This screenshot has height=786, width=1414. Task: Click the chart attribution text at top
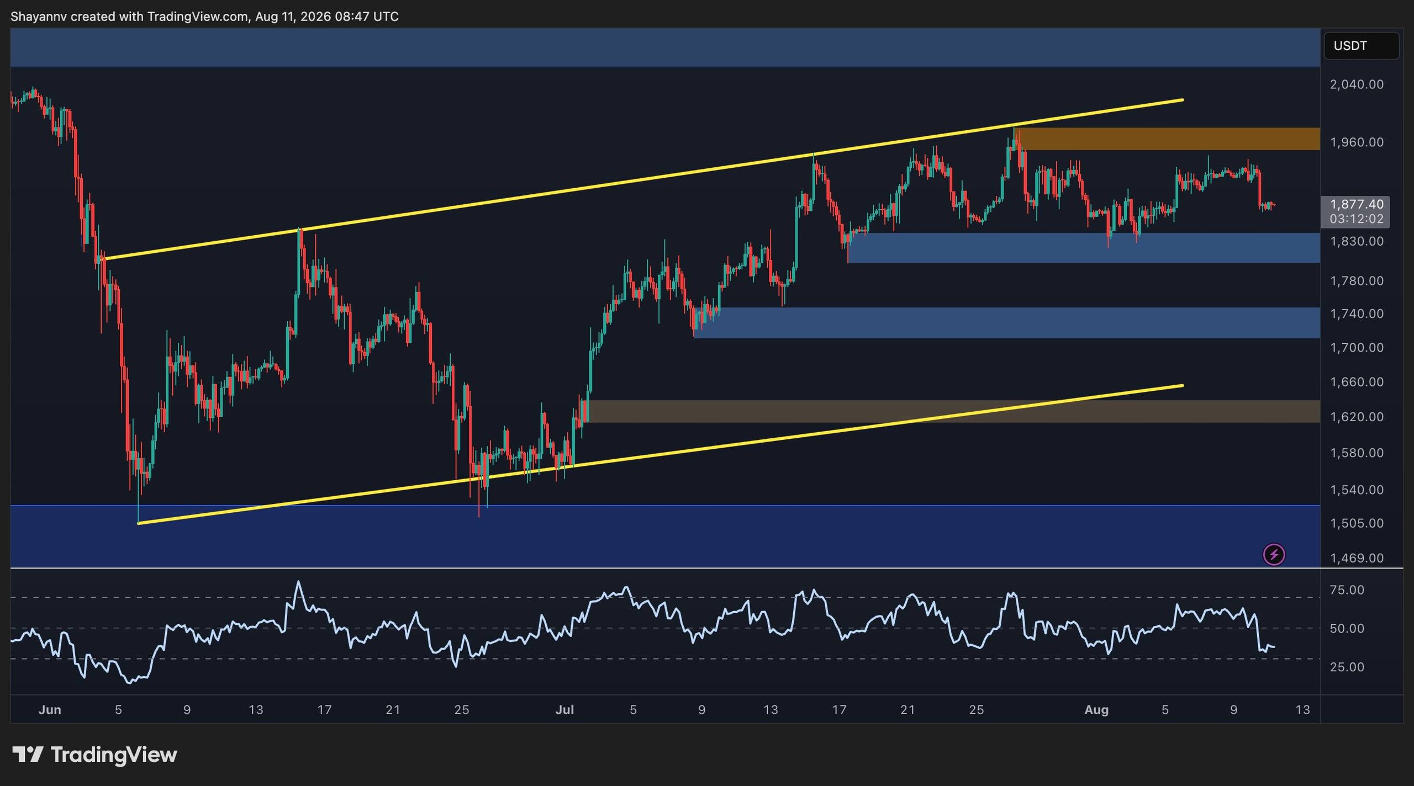[204, 17]
